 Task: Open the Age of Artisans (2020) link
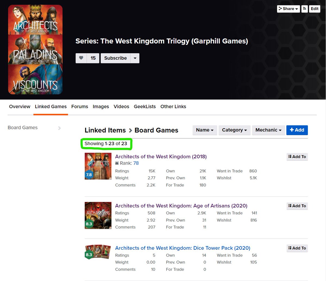[x=181, y=206]
